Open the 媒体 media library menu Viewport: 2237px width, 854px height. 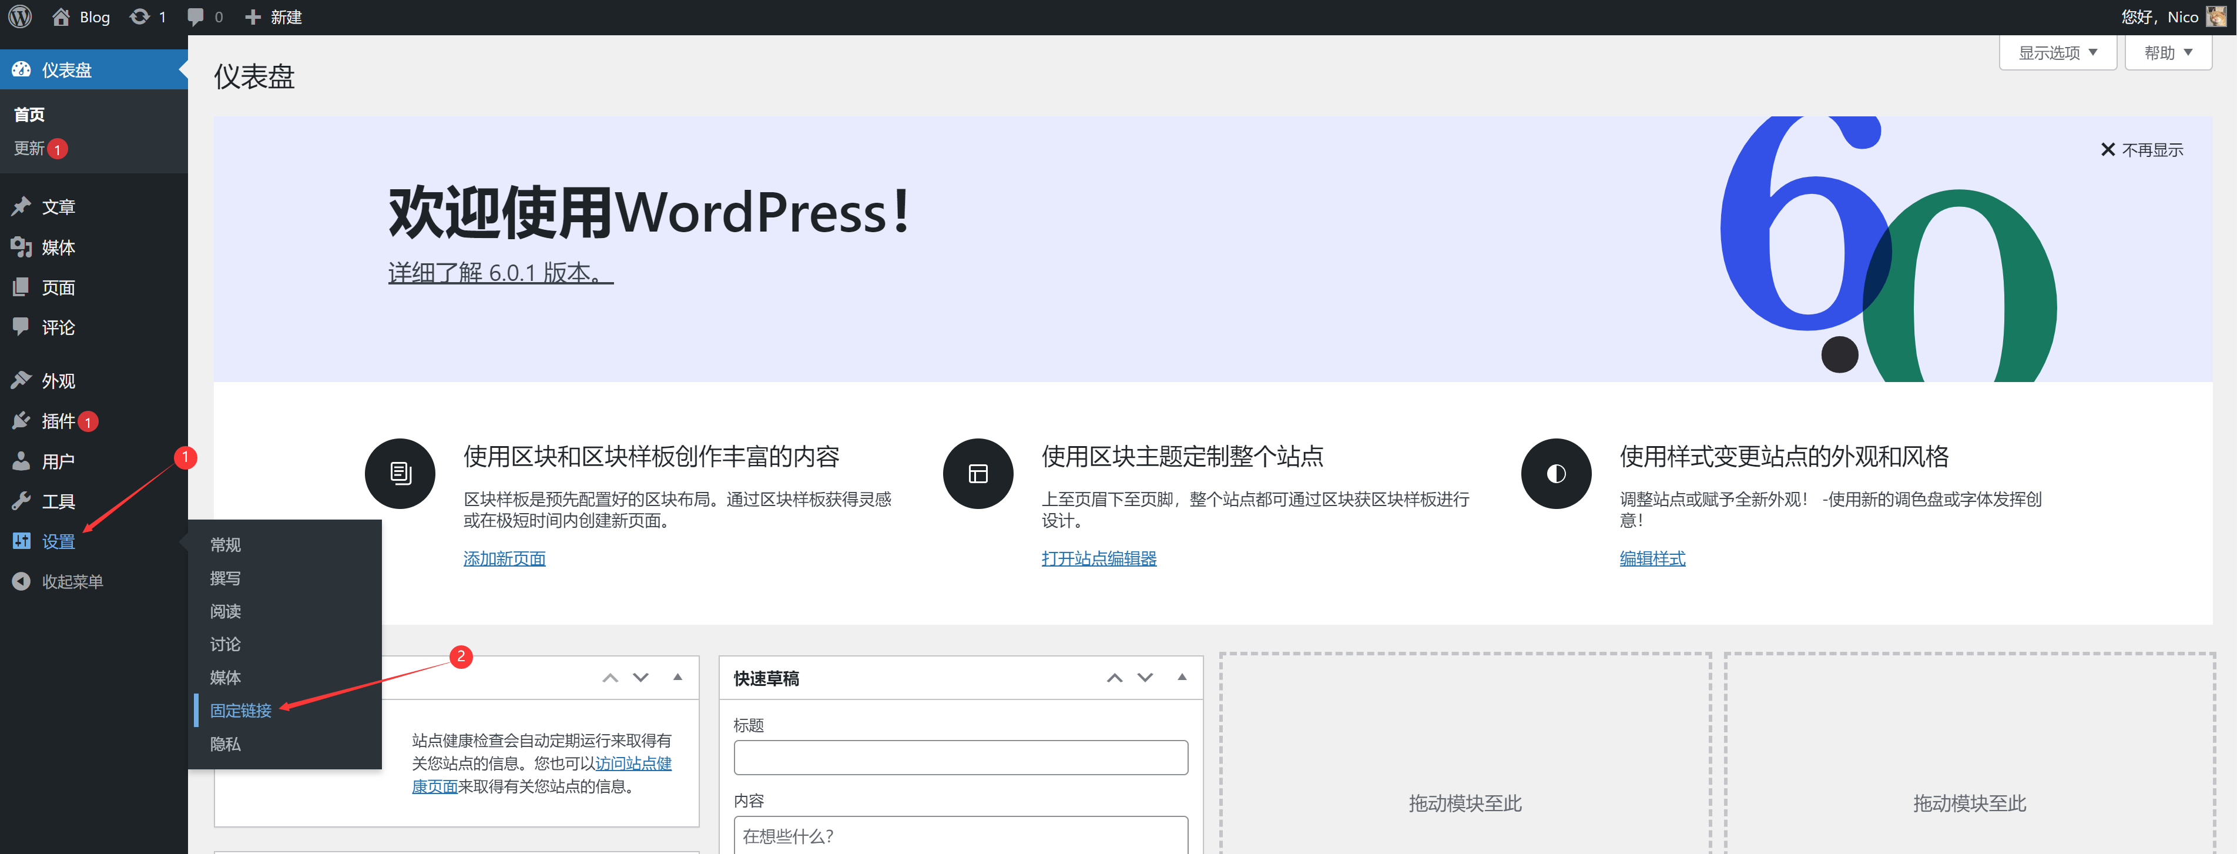(58, 247)
